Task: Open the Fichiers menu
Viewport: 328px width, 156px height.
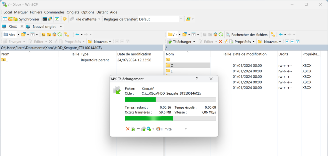Action: tap(36, 12)
